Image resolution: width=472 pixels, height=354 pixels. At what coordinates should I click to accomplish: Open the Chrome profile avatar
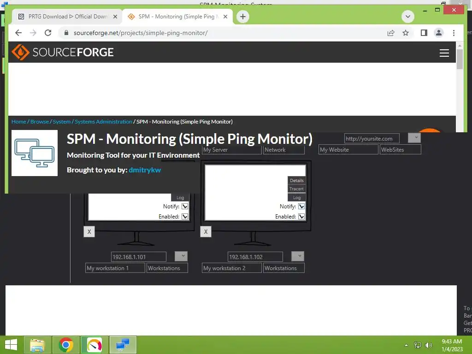click(x=439, y=33)
